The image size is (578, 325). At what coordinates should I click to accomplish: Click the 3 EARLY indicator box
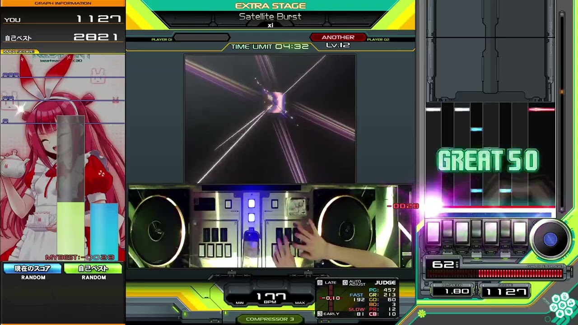[x=328, y=314]
